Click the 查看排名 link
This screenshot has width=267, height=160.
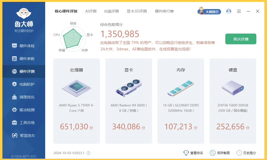click(x=193, y=153)
